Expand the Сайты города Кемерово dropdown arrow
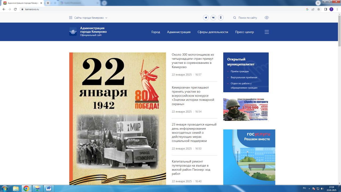This screenshot has height=192, width=341. click(106, 18)
